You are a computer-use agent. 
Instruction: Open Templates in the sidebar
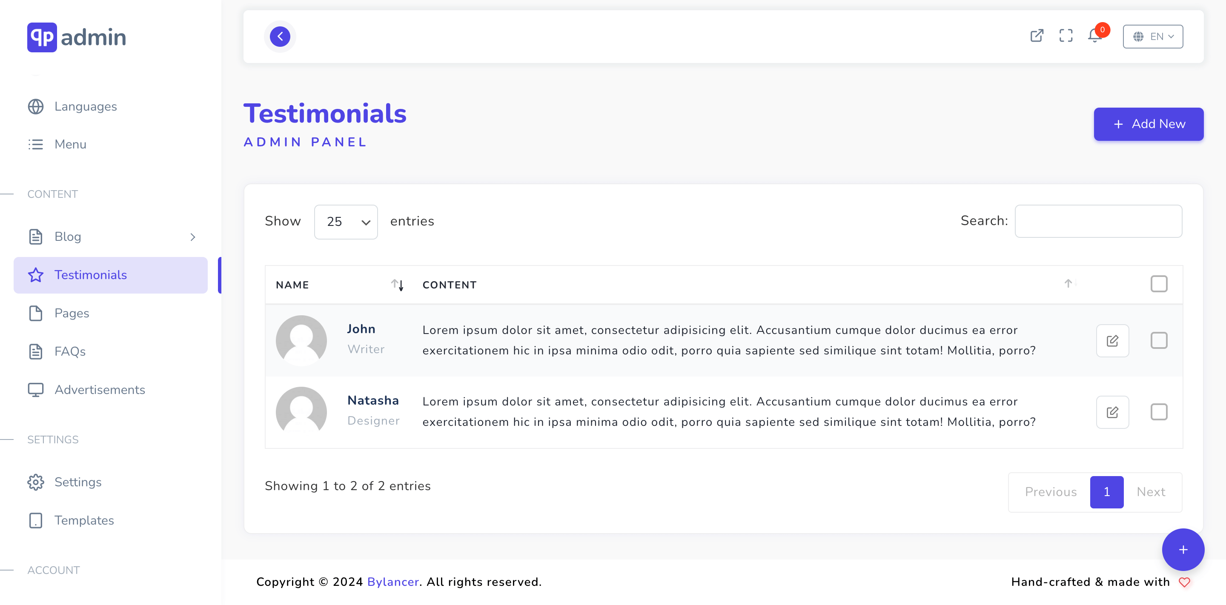click(x=84, y=520)
